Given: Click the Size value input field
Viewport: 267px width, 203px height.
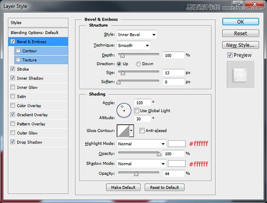Looking at the screenshot, I should (x=174, y=73).
